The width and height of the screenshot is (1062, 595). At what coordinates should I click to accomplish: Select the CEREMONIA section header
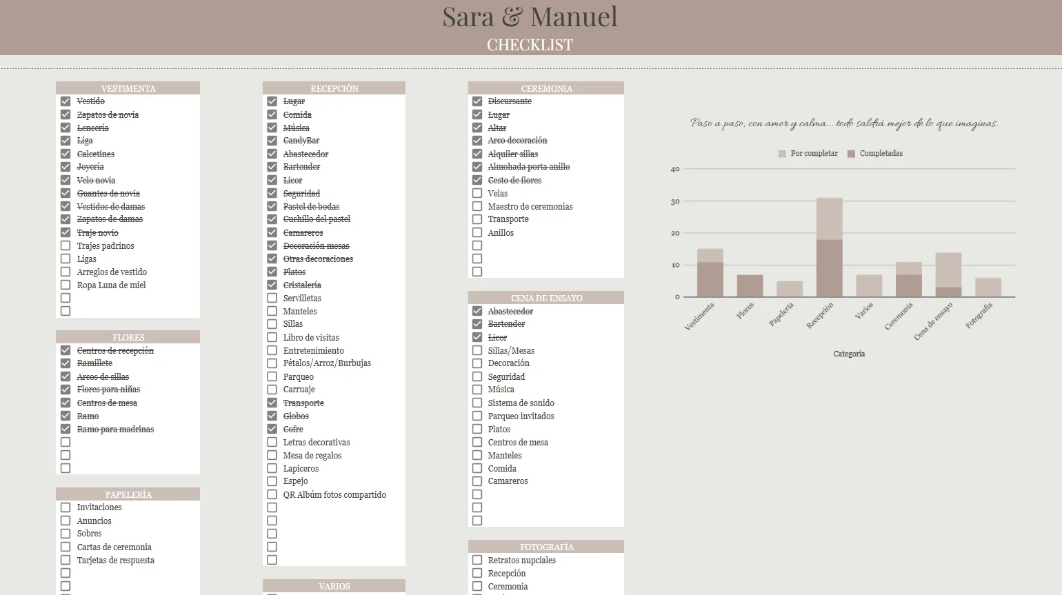pyautogui.click(x=546, y=88)
